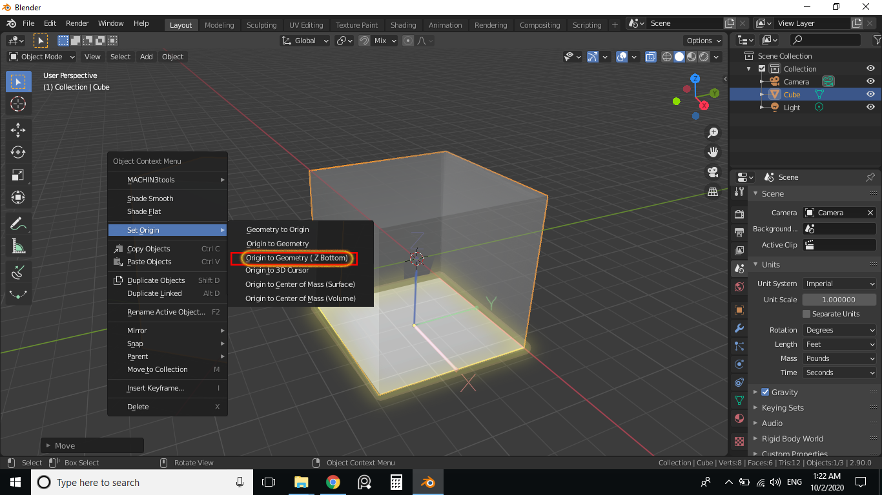This screenshot has width=882, height=495.
Task: Expand the Rigid Body World panel
Action: point(792,438)
